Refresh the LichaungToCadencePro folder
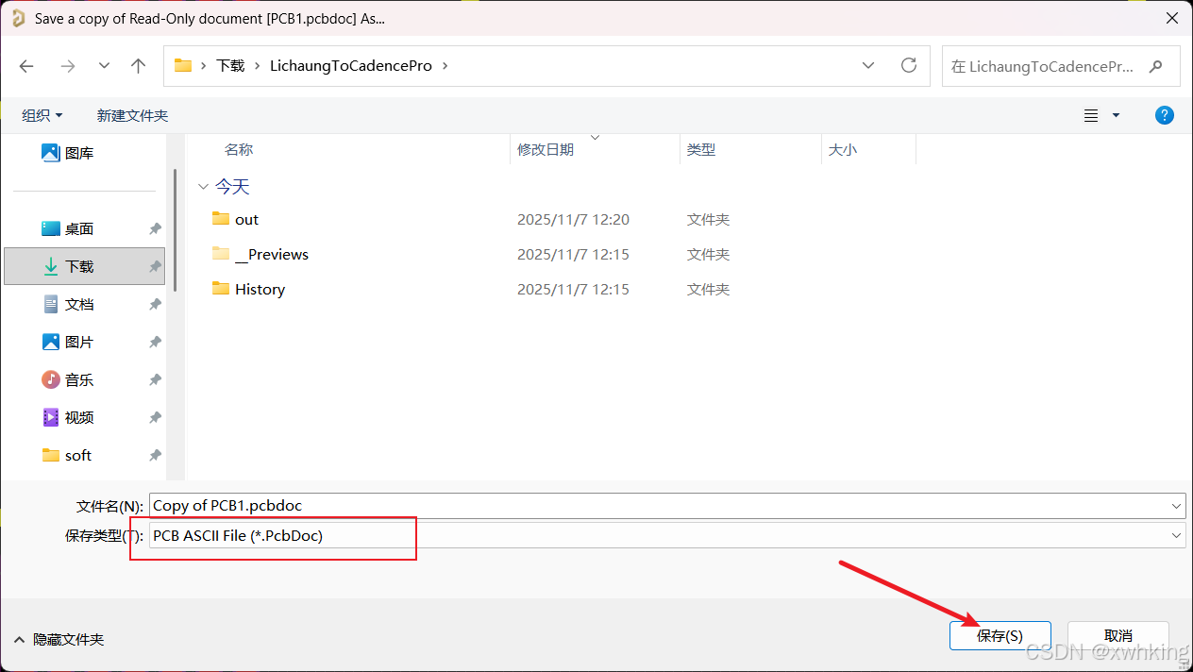1193x672 pixels. 909,65
